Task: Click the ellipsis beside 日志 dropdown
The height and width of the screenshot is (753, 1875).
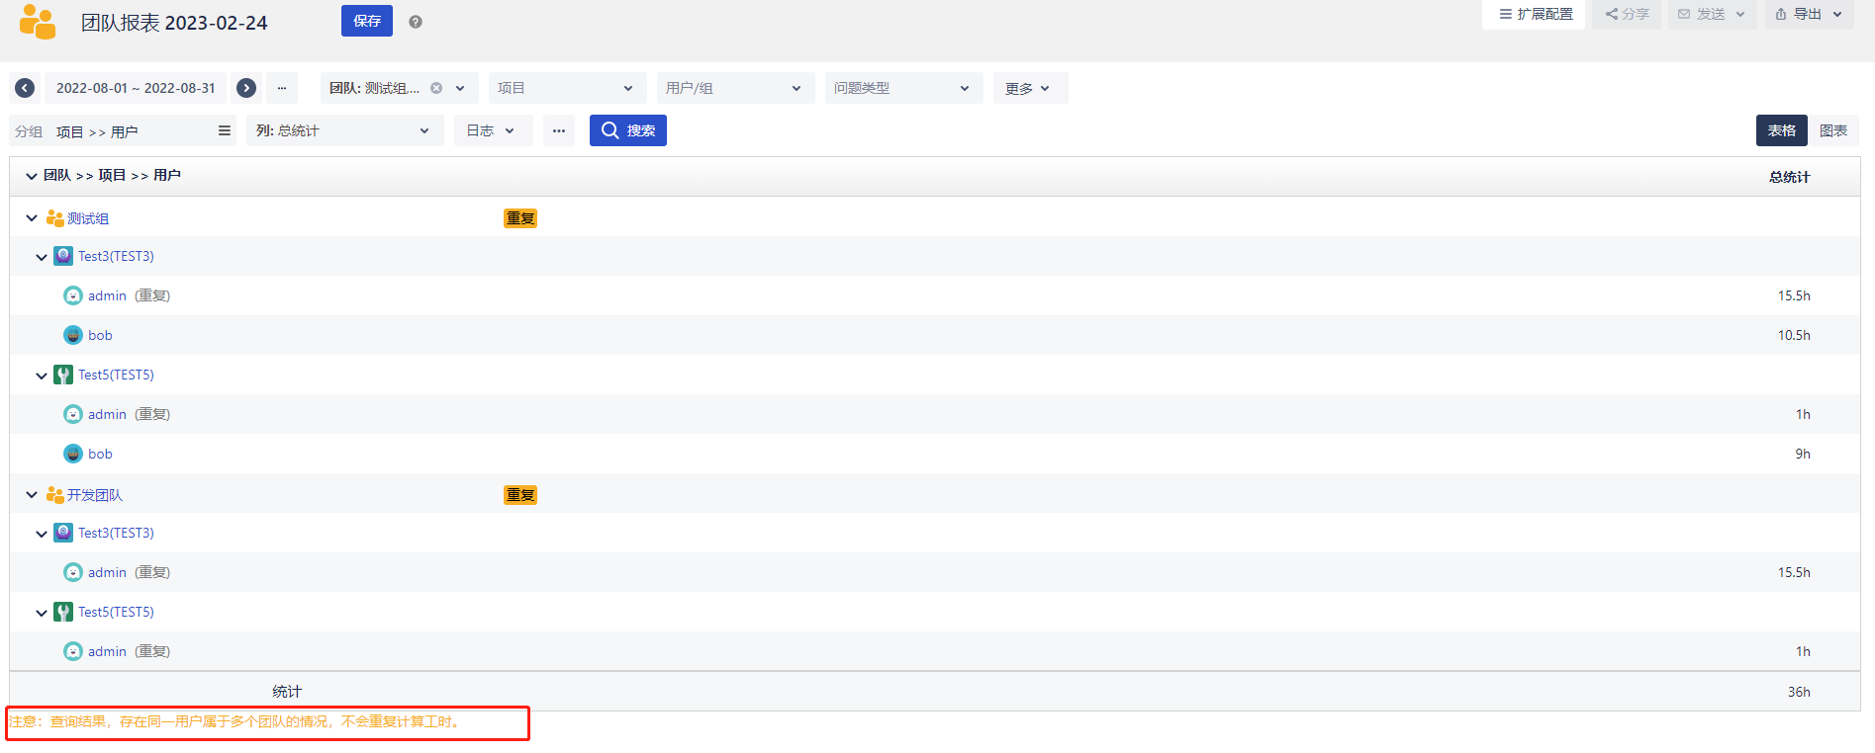Action: tap(559, 130)
